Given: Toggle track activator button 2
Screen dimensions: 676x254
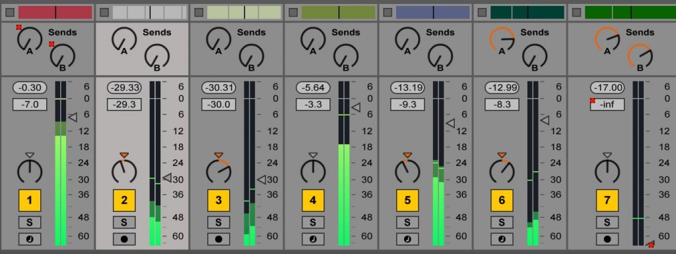Looking at the screenshot, I should 124,200.
